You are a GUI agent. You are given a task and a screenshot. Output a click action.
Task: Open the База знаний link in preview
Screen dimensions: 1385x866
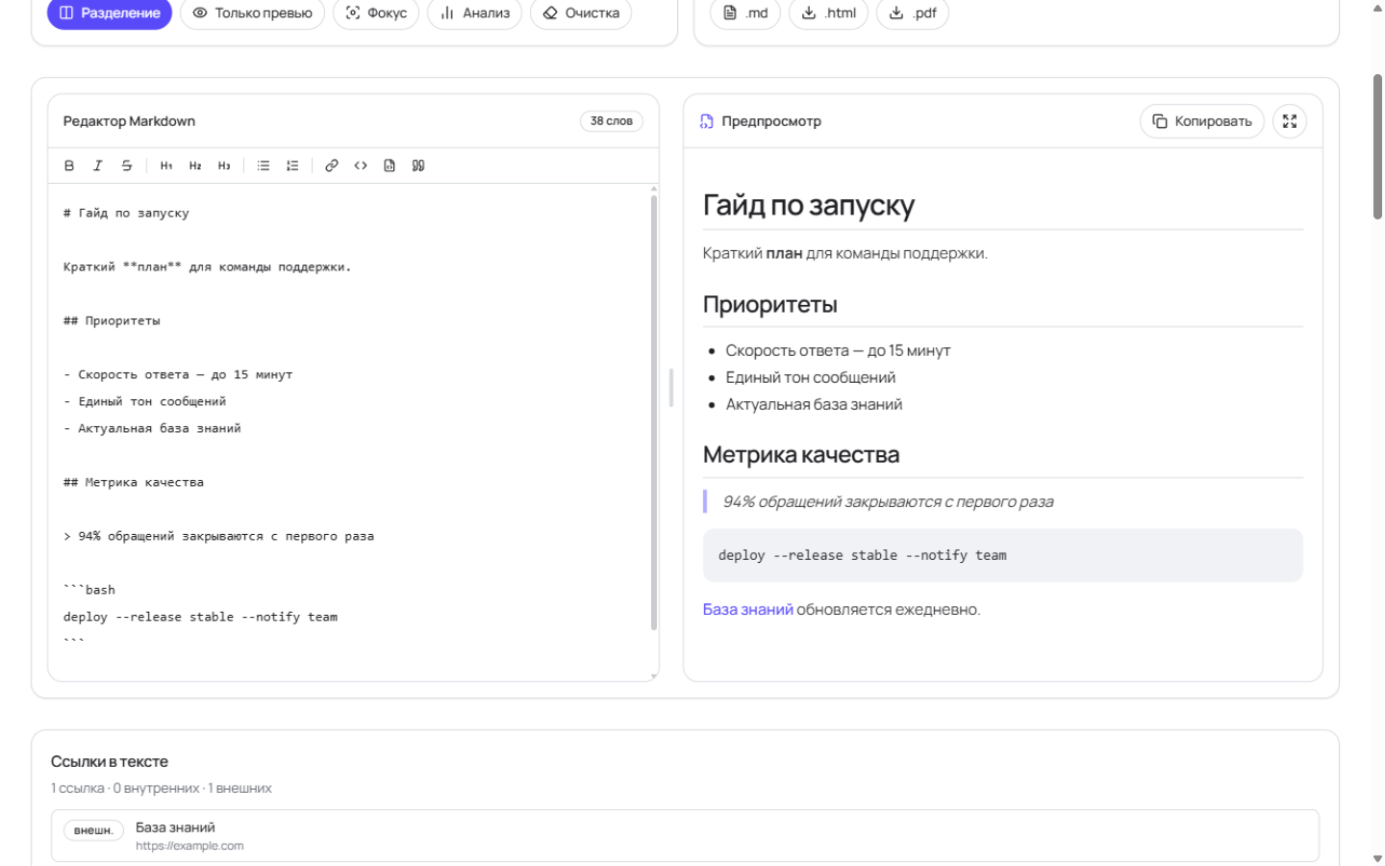pyautogui.click(x=748, y=609)
